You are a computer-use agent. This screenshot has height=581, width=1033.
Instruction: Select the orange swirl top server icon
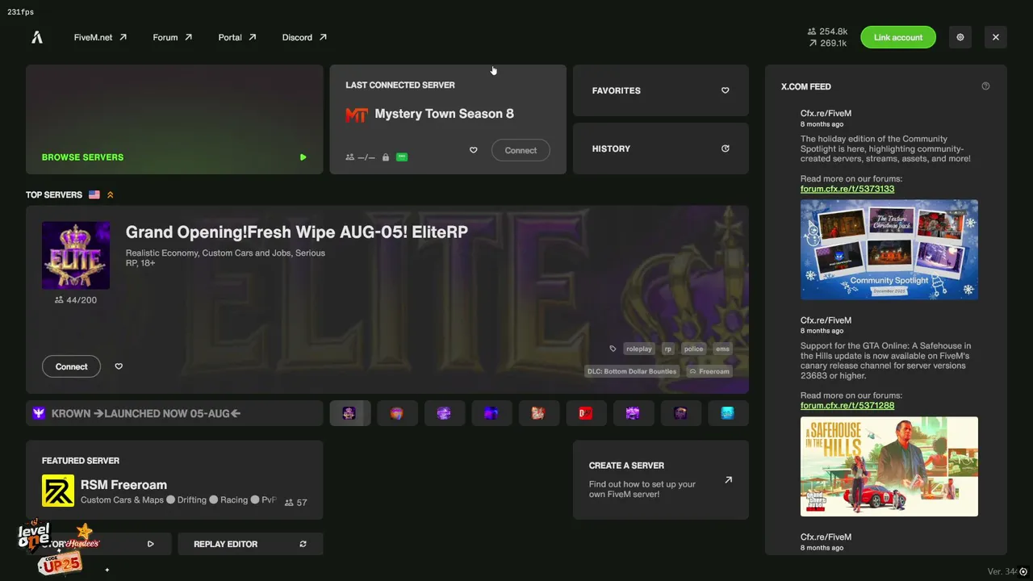[x=396, y=413]
